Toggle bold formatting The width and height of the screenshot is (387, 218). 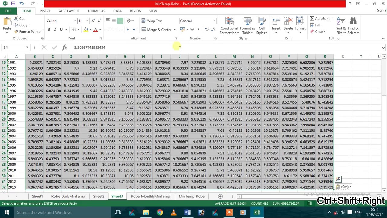click(x=49, y=29)
